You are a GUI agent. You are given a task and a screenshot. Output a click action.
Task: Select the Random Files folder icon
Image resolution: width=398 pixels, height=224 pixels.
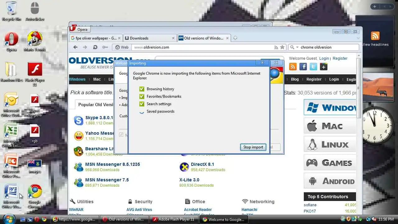click(x=12, y=72)
